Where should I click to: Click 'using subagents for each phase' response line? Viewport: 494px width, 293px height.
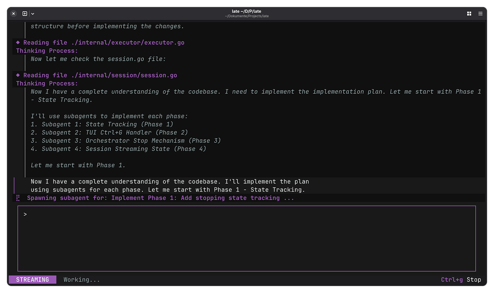click(168, 190)
